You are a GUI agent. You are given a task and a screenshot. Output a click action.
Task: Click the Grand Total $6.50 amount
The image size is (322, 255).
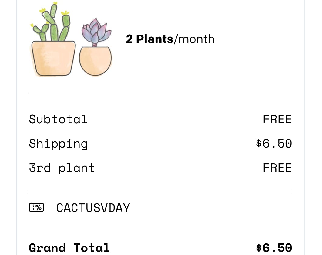274,248
